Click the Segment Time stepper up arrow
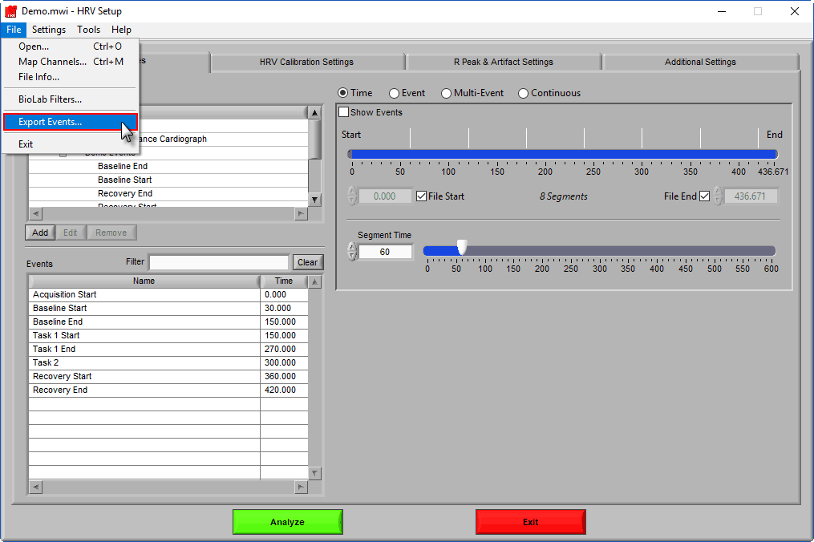The image size is (814, 542). point(353,245)
